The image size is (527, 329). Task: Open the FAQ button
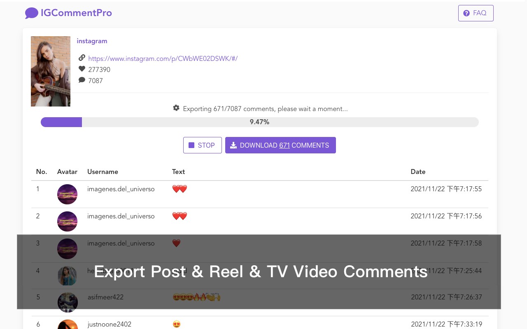click(x=476, y=13)
